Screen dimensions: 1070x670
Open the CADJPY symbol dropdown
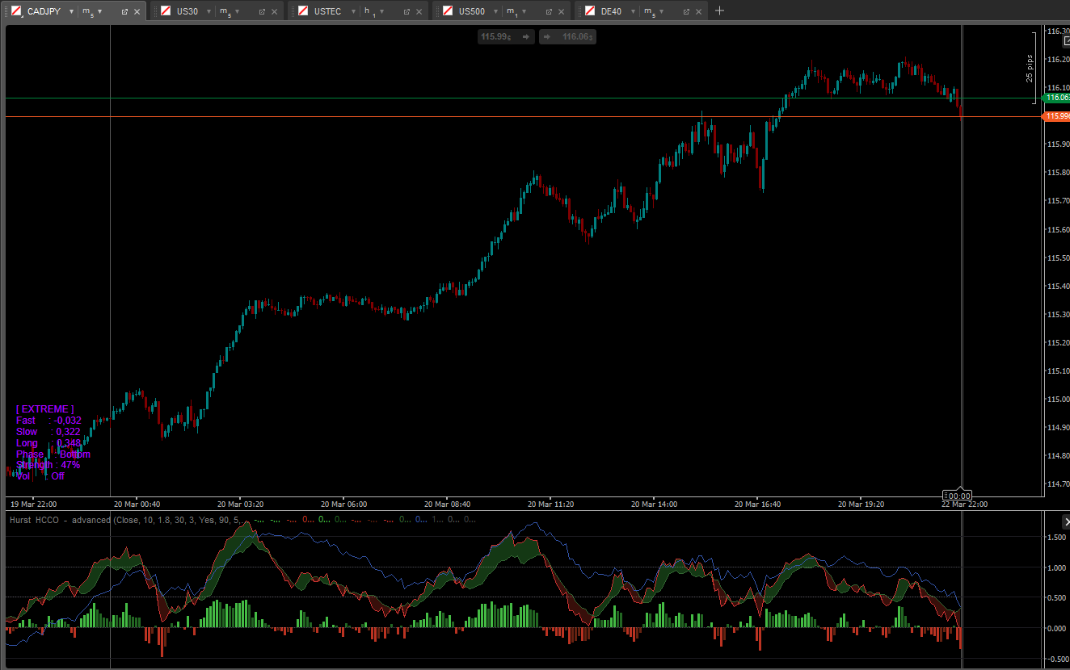(71, 11)
